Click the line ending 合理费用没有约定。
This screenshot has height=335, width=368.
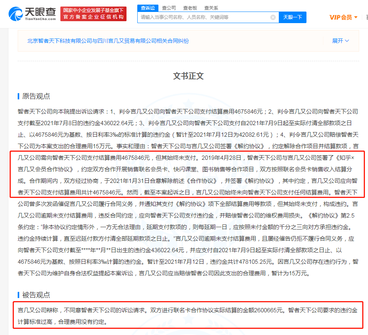click(63, 322)
